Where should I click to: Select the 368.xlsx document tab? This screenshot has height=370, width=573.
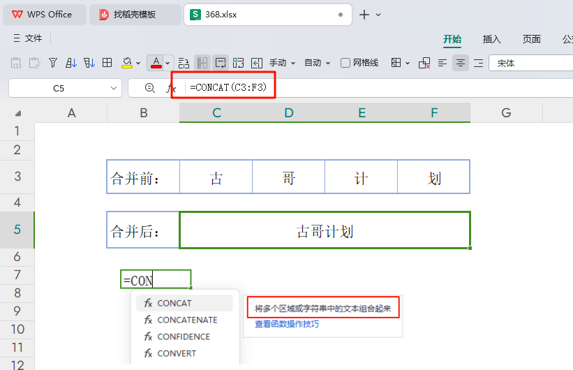(268, 15)
